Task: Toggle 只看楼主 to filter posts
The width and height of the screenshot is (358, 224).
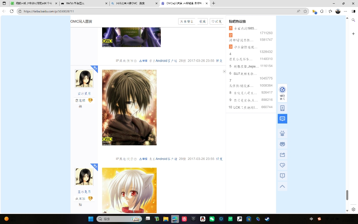Action: click(187, 22)
